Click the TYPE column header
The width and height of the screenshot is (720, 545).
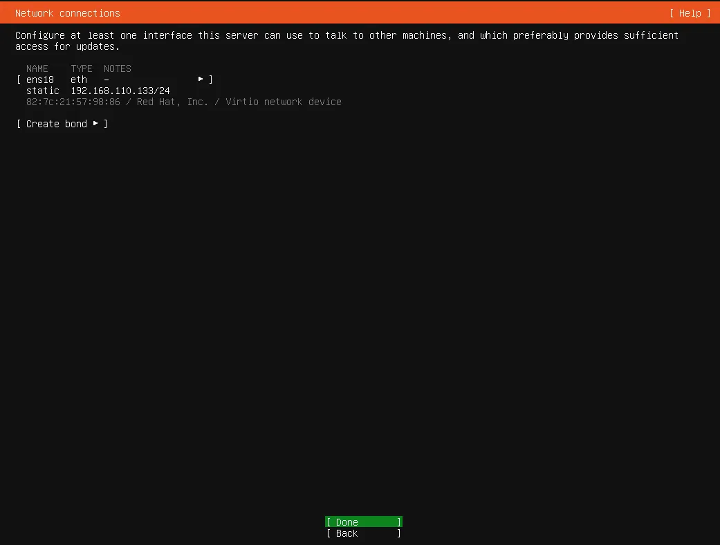tap(81, 68)
